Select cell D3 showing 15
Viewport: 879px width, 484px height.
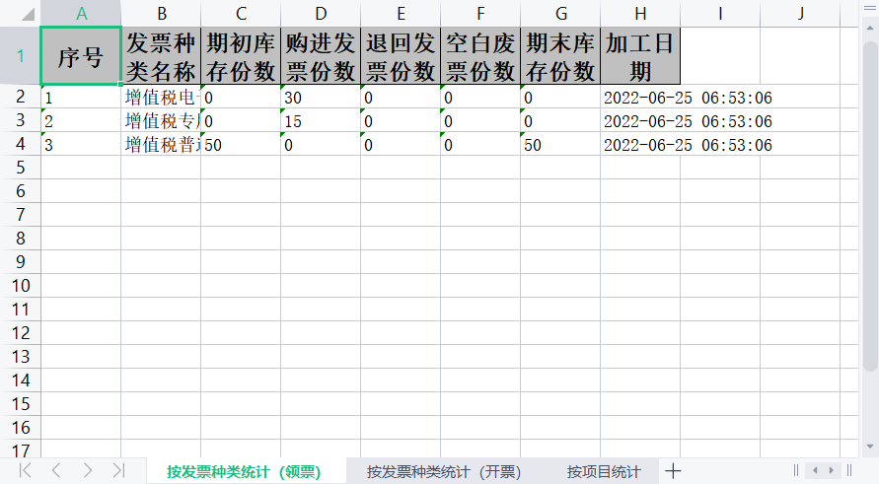pos(321,120)
